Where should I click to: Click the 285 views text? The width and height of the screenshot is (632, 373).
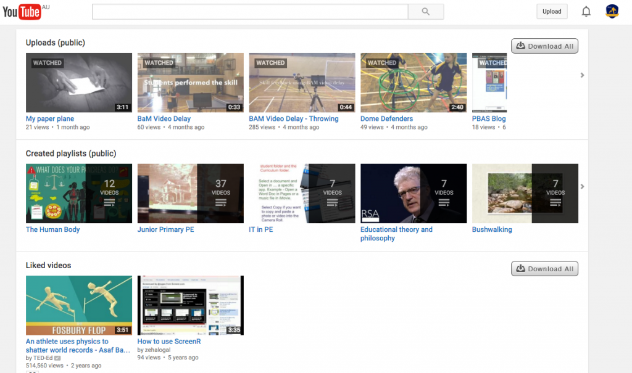click(262, 127)
